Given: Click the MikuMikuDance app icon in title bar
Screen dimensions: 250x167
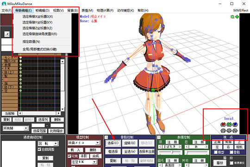Looking at the screenshot, I should pos(4,4).
